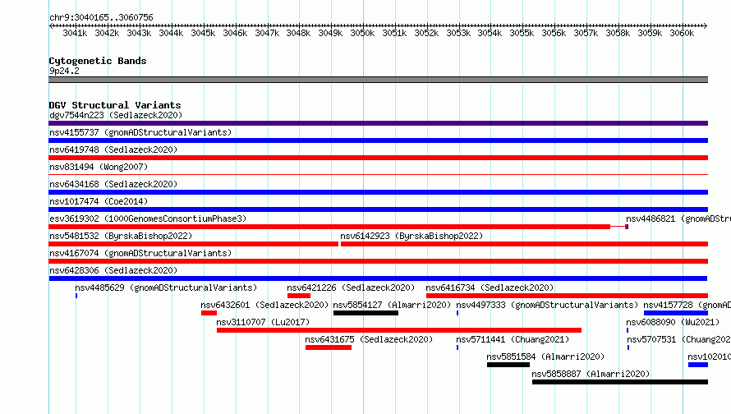
Task: Click the short red nsv6421226 bar
Action: pos(299,296)
